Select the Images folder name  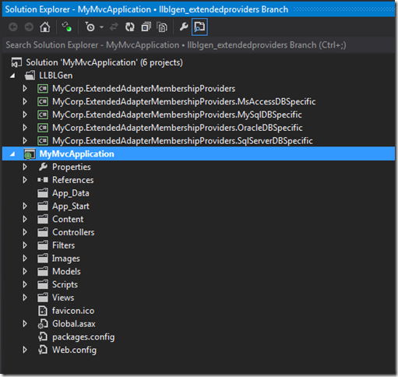point(66,259)
